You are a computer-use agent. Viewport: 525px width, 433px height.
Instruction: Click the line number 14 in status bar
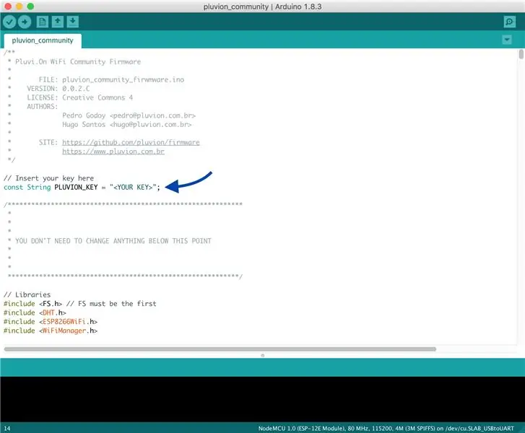pos(7,429)
